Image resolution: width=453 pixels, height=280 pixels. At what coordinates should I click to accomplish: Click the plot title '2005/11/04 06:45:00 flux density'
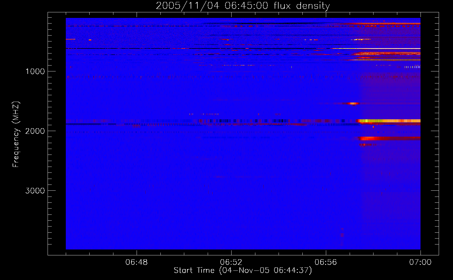(x=243, y=6)
